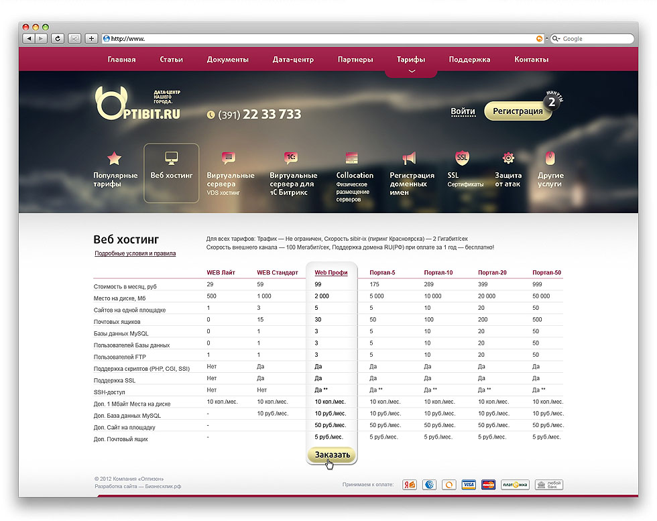This screenshot has width=657, height=521.
Task: Click the Войти login link
Action: coord(463,111)
